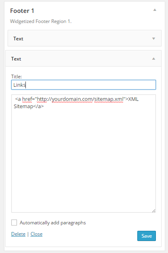
Task: Collapse the Footer 1 widget area arrow
Action: [155, 10]
